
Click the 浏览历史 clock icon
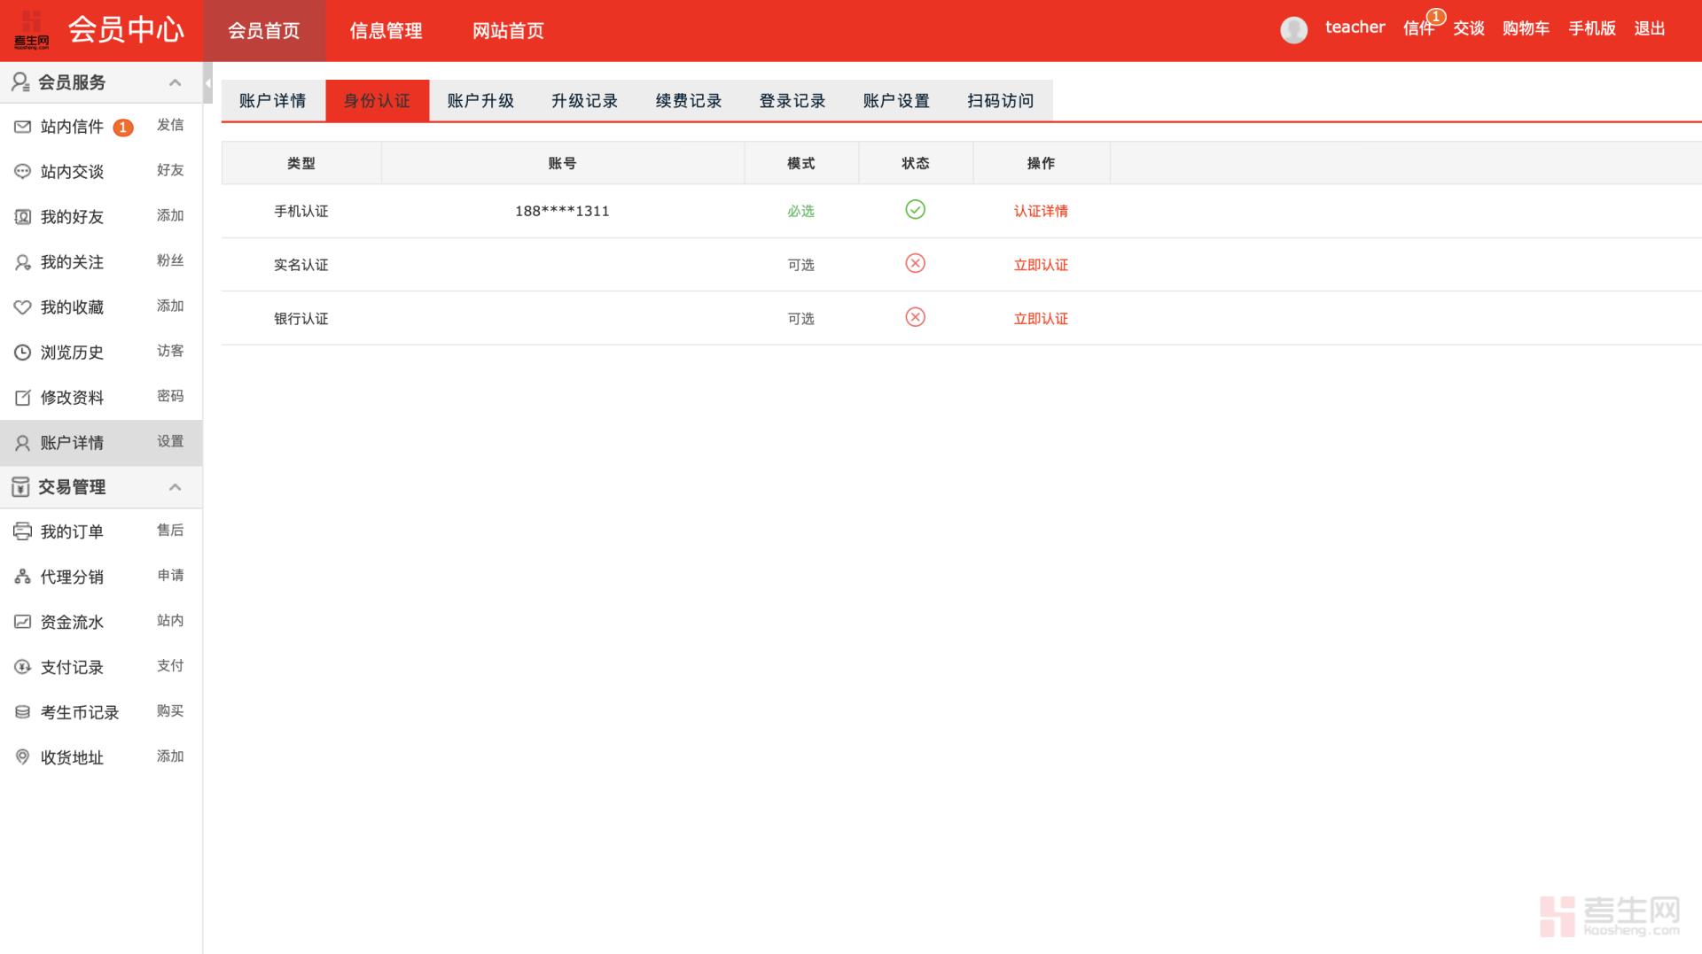pyautogui.click(x=22, y=352)
